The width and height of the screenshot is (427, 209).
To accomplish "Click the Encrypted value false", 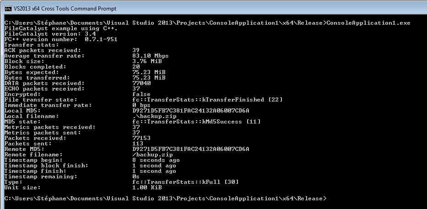I will (141, 94).
